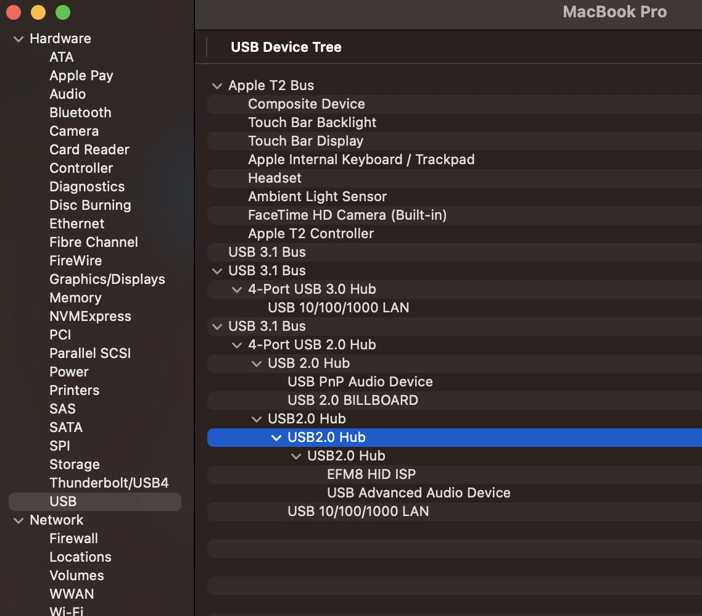Viewport: 702px width, 616px height.
Task: Select the highlighted USB sidebar entry
Action: tap(95, 502)
